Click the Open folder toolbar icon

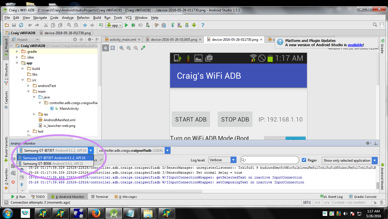coord(7,25)
